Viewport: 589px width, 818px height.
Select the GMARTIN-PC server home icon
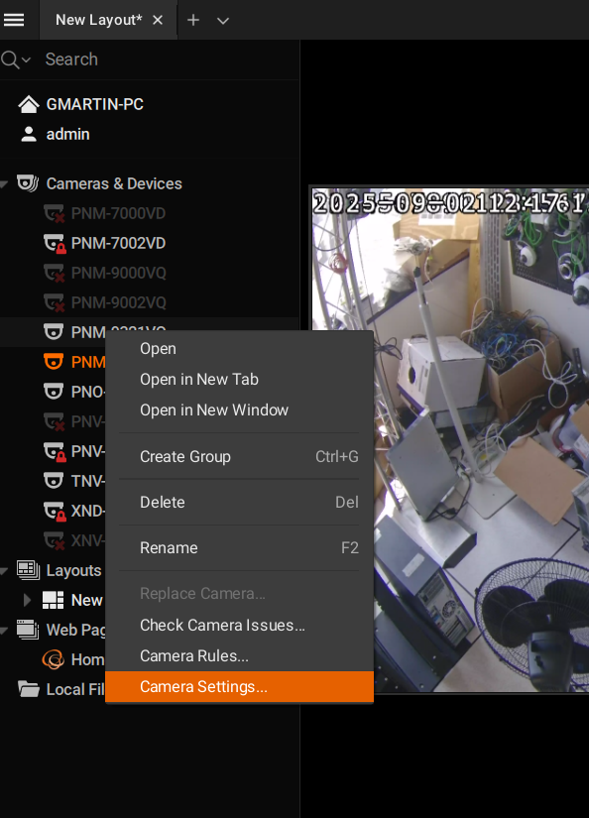click(x=29, y=104)
